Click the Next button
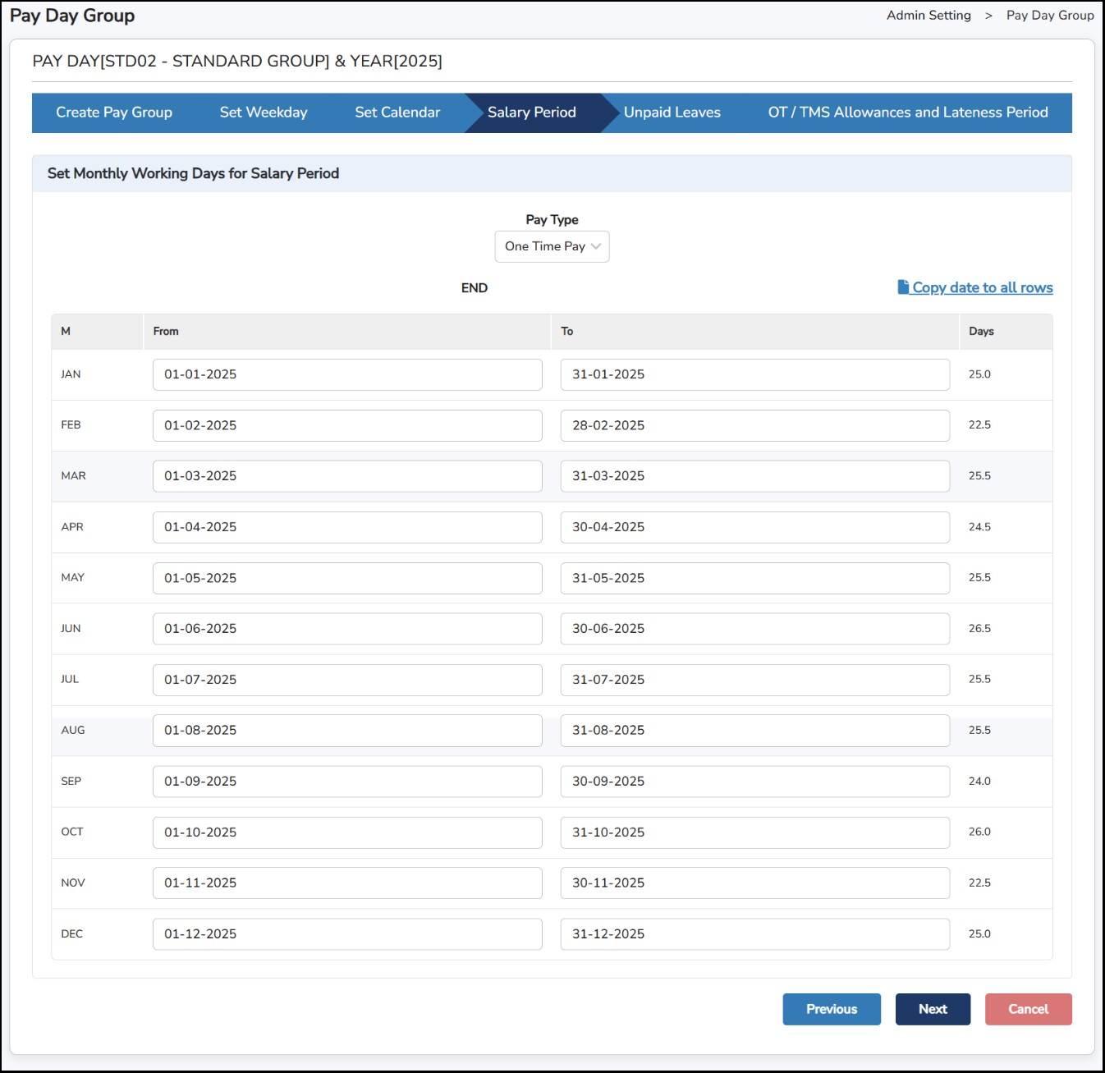Viewport: 1105px width, 1073px height. point(933,1009)
